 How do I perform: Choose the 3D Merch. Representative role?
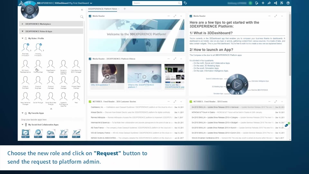[25, 66]
